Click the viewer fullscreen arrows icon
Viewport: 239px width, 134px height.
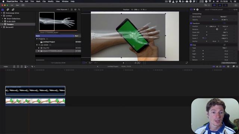[x=187, y=63]
